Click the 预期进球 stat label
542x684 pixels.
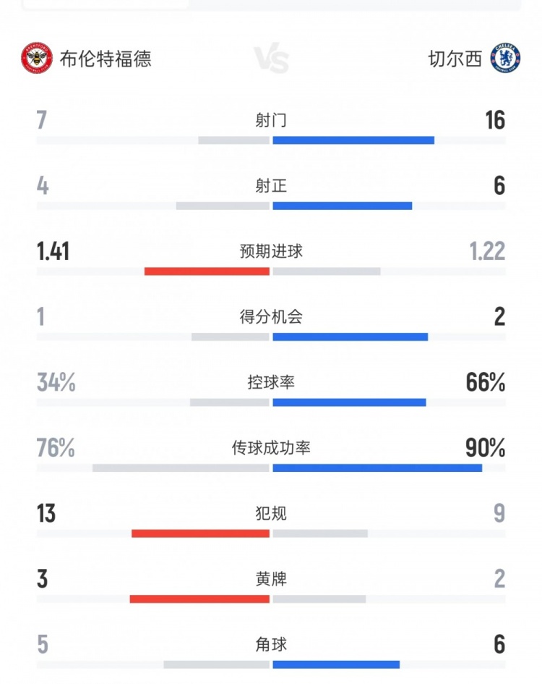[271, 251]
